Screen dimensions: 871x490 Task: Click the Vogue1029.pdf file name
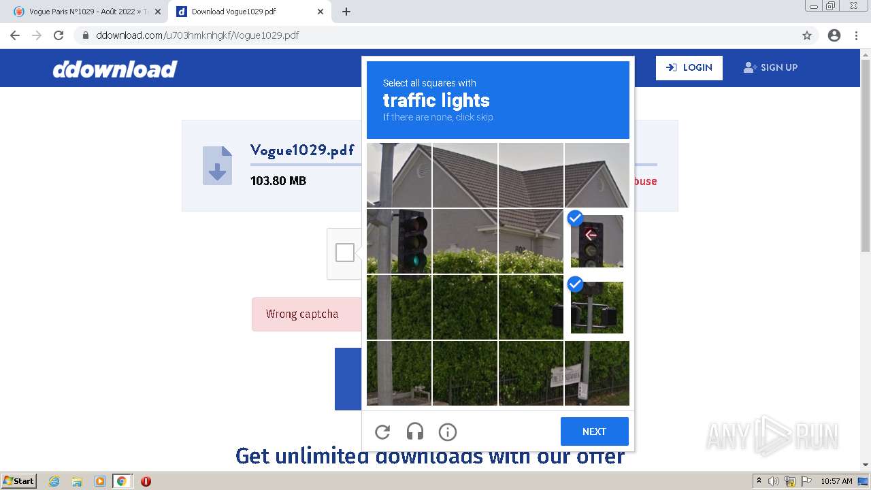pyautogui.click(x=302, y=150)
